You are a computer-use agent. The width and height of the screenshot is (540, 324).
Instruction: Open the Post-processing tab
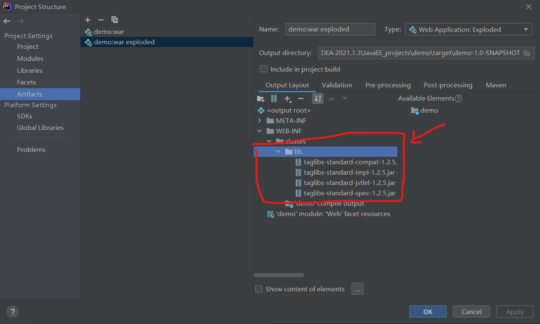coord(448,85)
